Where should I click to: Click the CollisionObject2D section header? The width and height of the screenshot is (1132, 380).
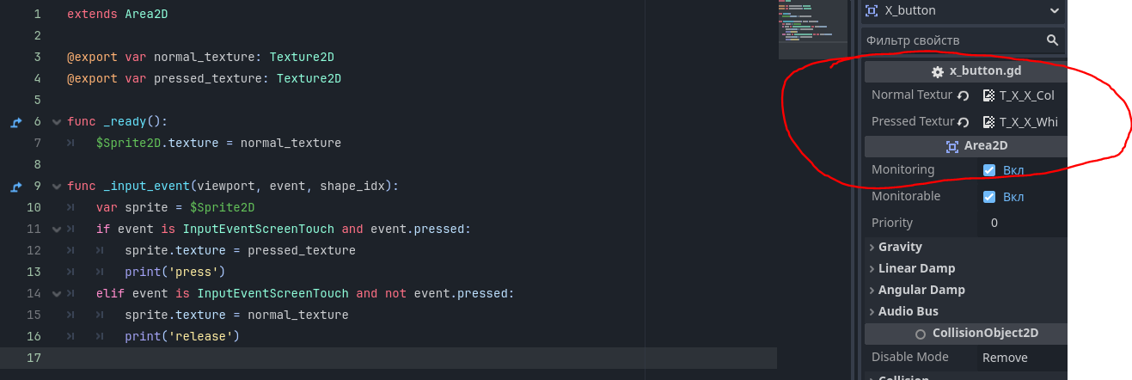[966, 334]
